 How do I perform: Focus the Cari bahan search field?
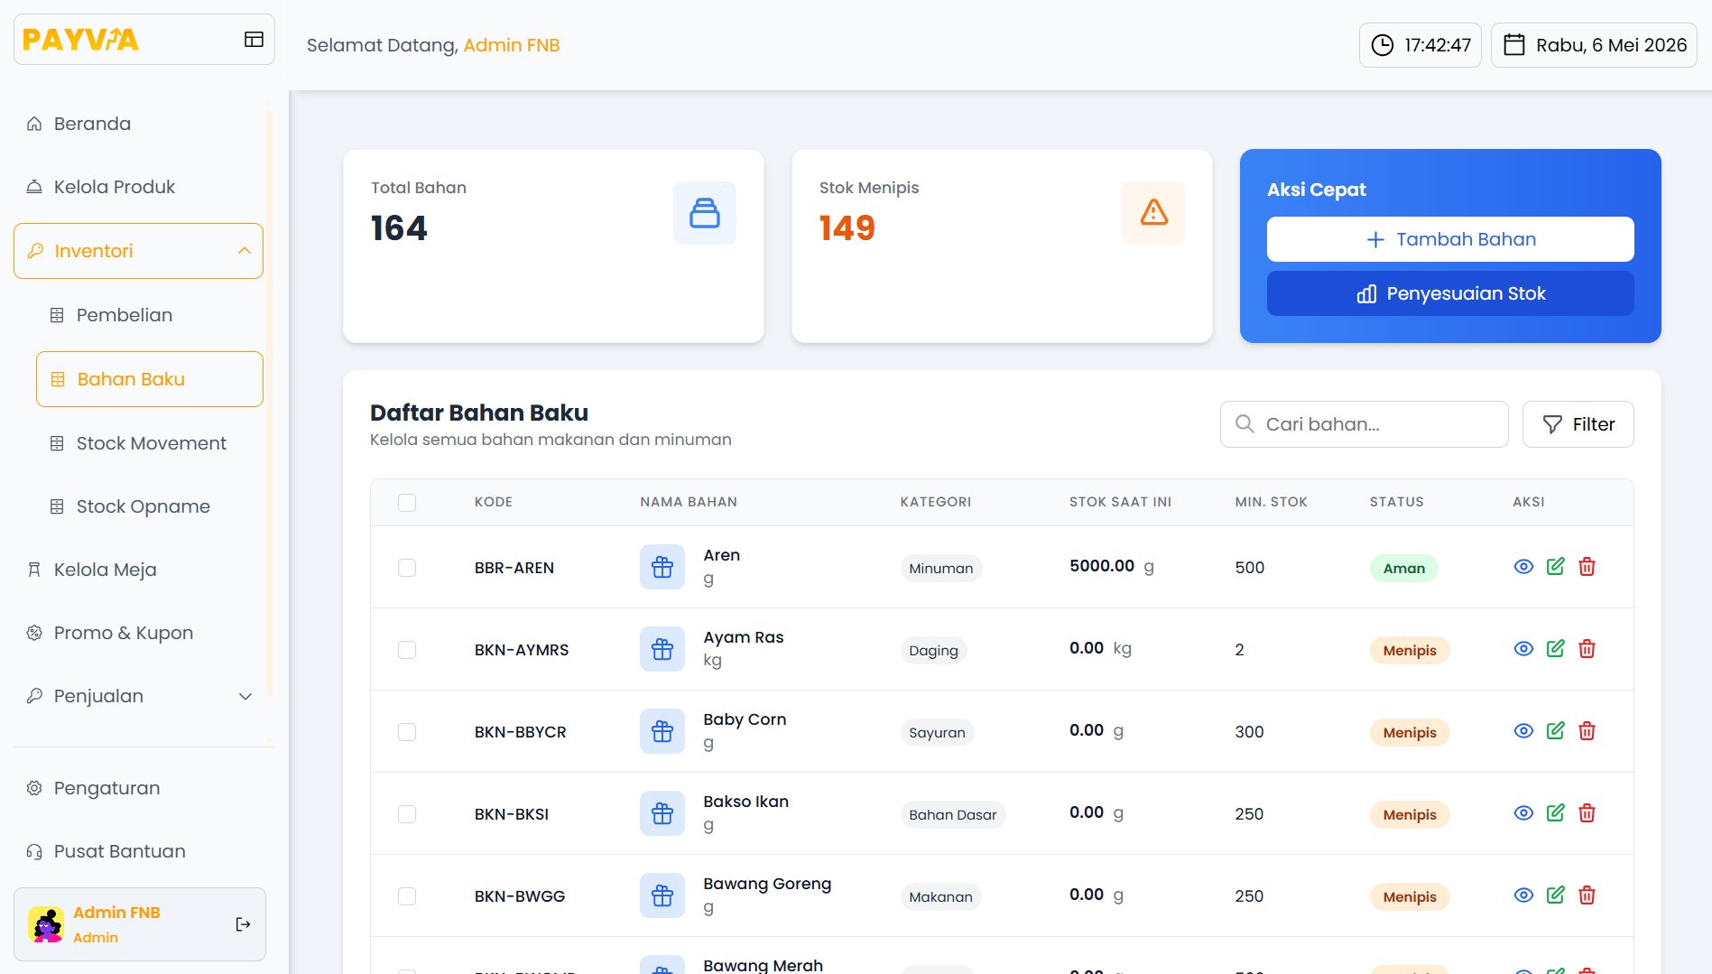pyautogui.click(x=1364, y=424)
